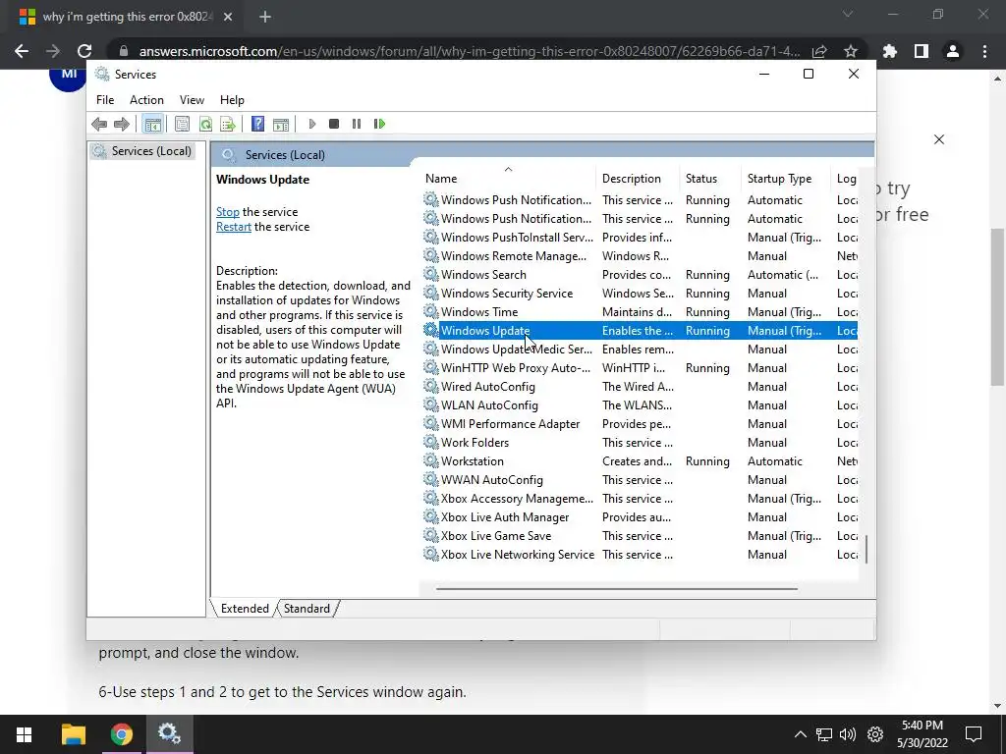Viewport: 1006px width, 754px height.
Task: Open Chrome's three-dot menu
Action: 984,51
